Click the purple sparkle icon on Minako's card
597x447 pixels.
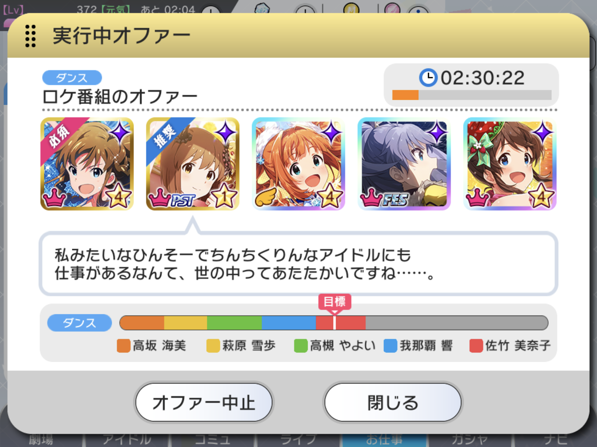point(542,133)
